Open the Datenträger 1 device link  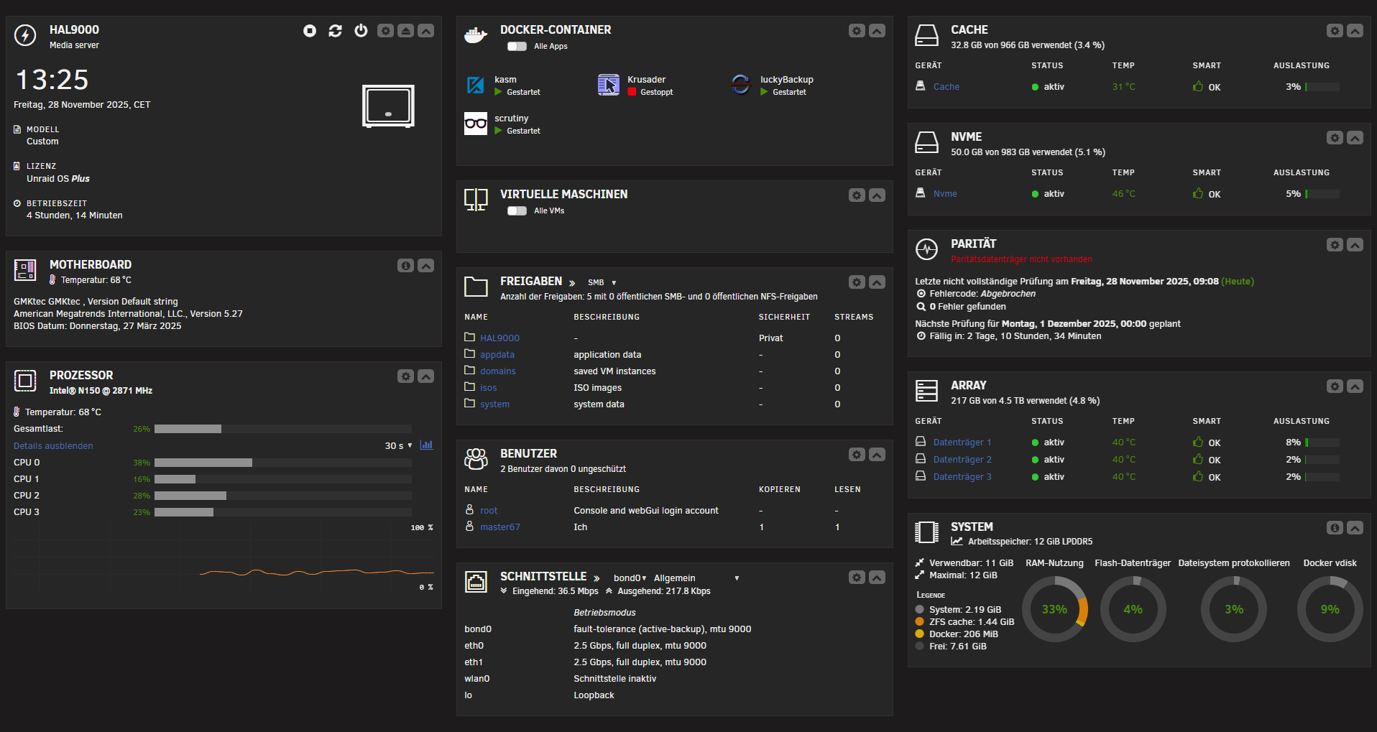click(962, 443)
